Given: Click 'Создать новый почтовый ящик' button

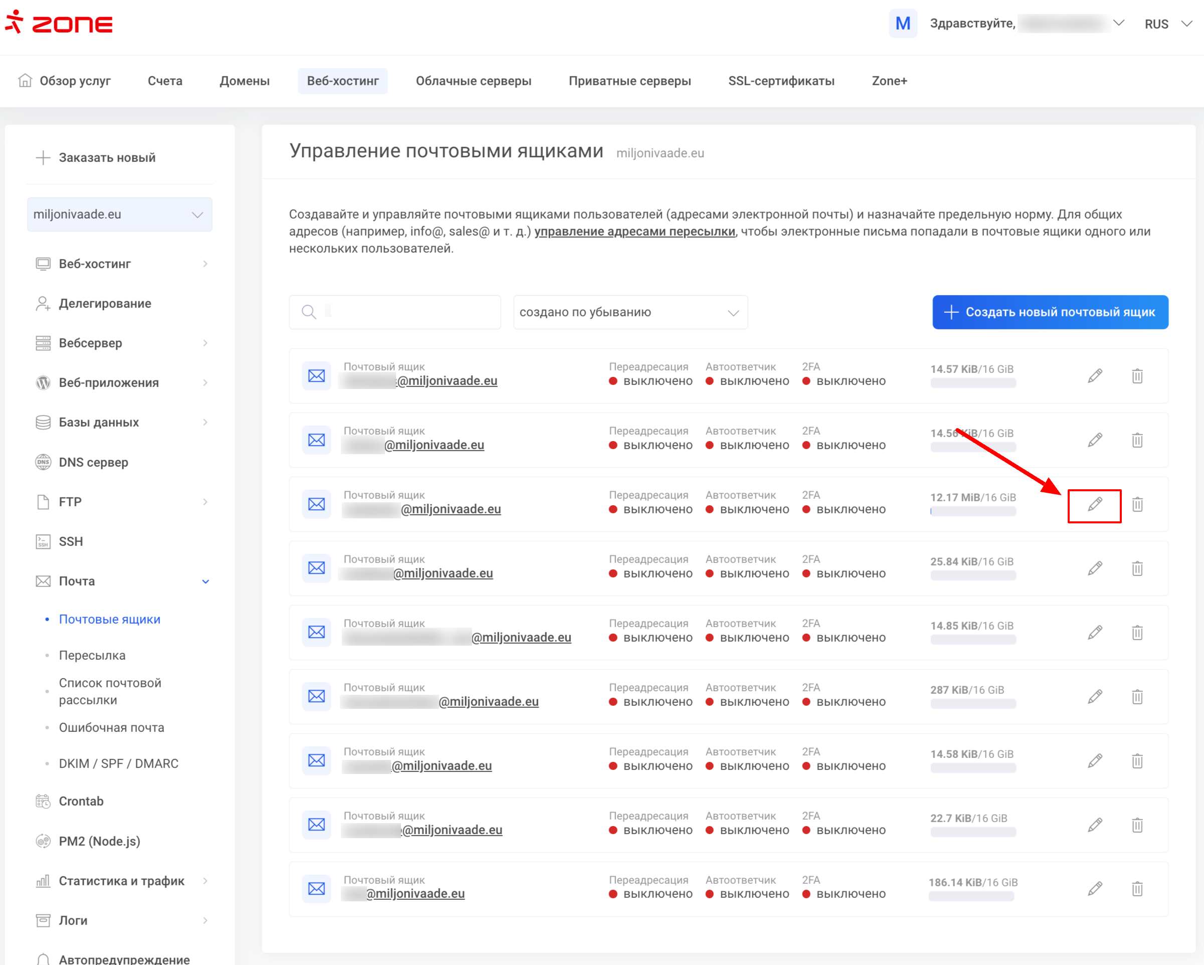Looking at the screenshot, I should tap(1050, 312).
